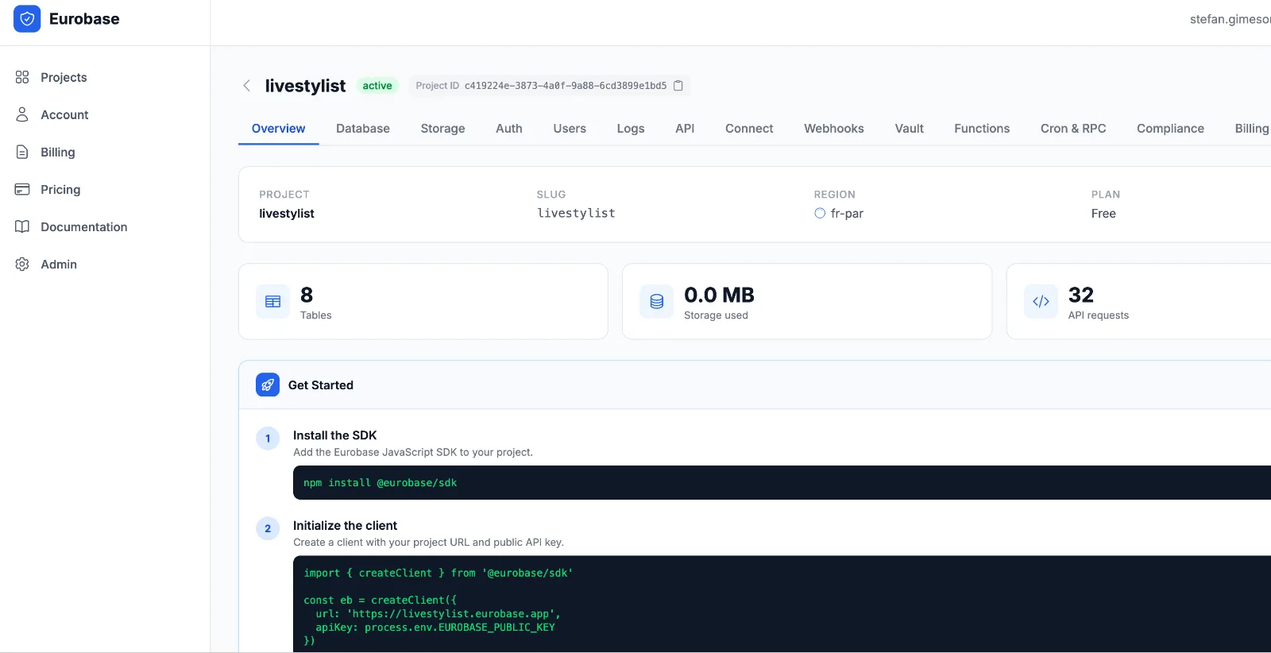Click the createClient import code block
1271x653 pixels.
pos(782,605)
